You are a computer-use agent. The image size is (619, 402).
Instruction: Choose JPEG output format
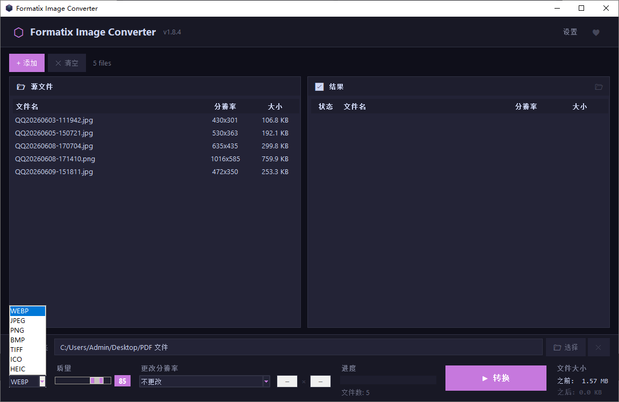click(x=27, y=321)
